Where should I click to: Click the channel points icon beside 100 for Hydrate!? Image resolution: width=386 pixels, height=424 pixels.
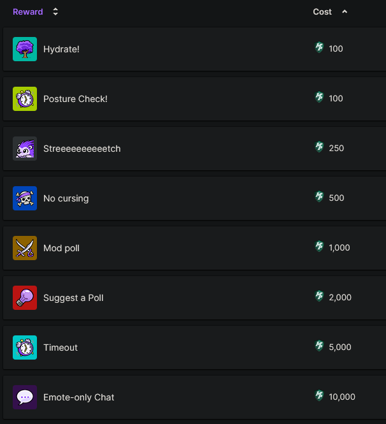click(320, 48)
